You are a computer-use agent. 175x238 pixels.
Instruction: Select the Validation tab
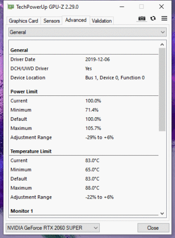pyautogui.click(x=102, y=21)
